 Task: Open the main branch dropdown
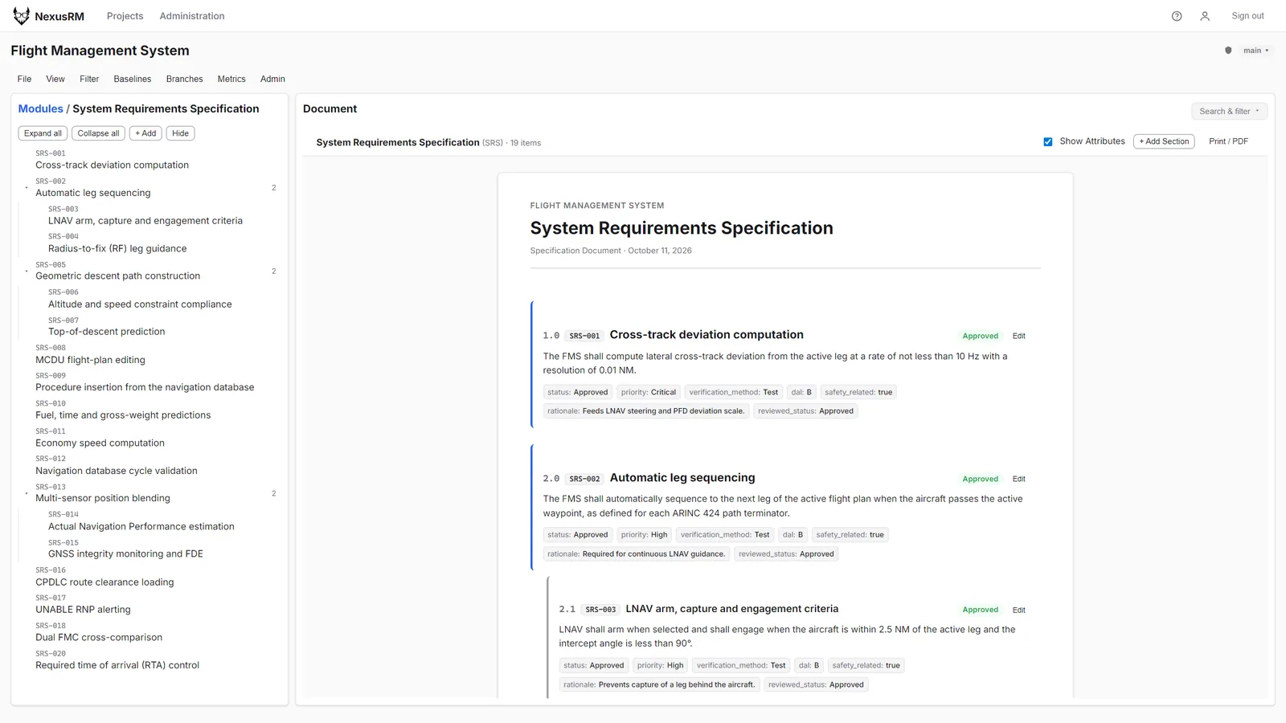coord(1256,51)
